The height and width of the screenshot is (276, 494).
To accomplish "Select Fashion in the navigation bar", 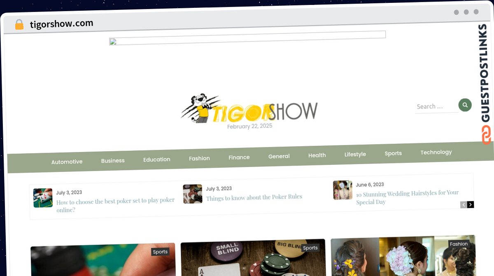I will coord(199,158).
